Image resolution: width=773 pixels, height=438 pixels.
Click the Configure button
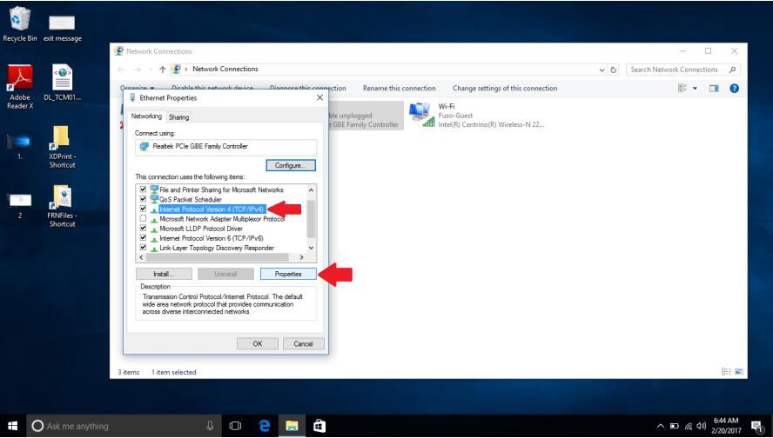click(291, 165)
